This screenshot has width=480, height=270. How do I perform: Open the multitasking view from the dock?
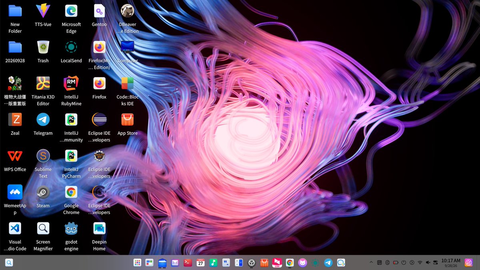click(150, 263)
